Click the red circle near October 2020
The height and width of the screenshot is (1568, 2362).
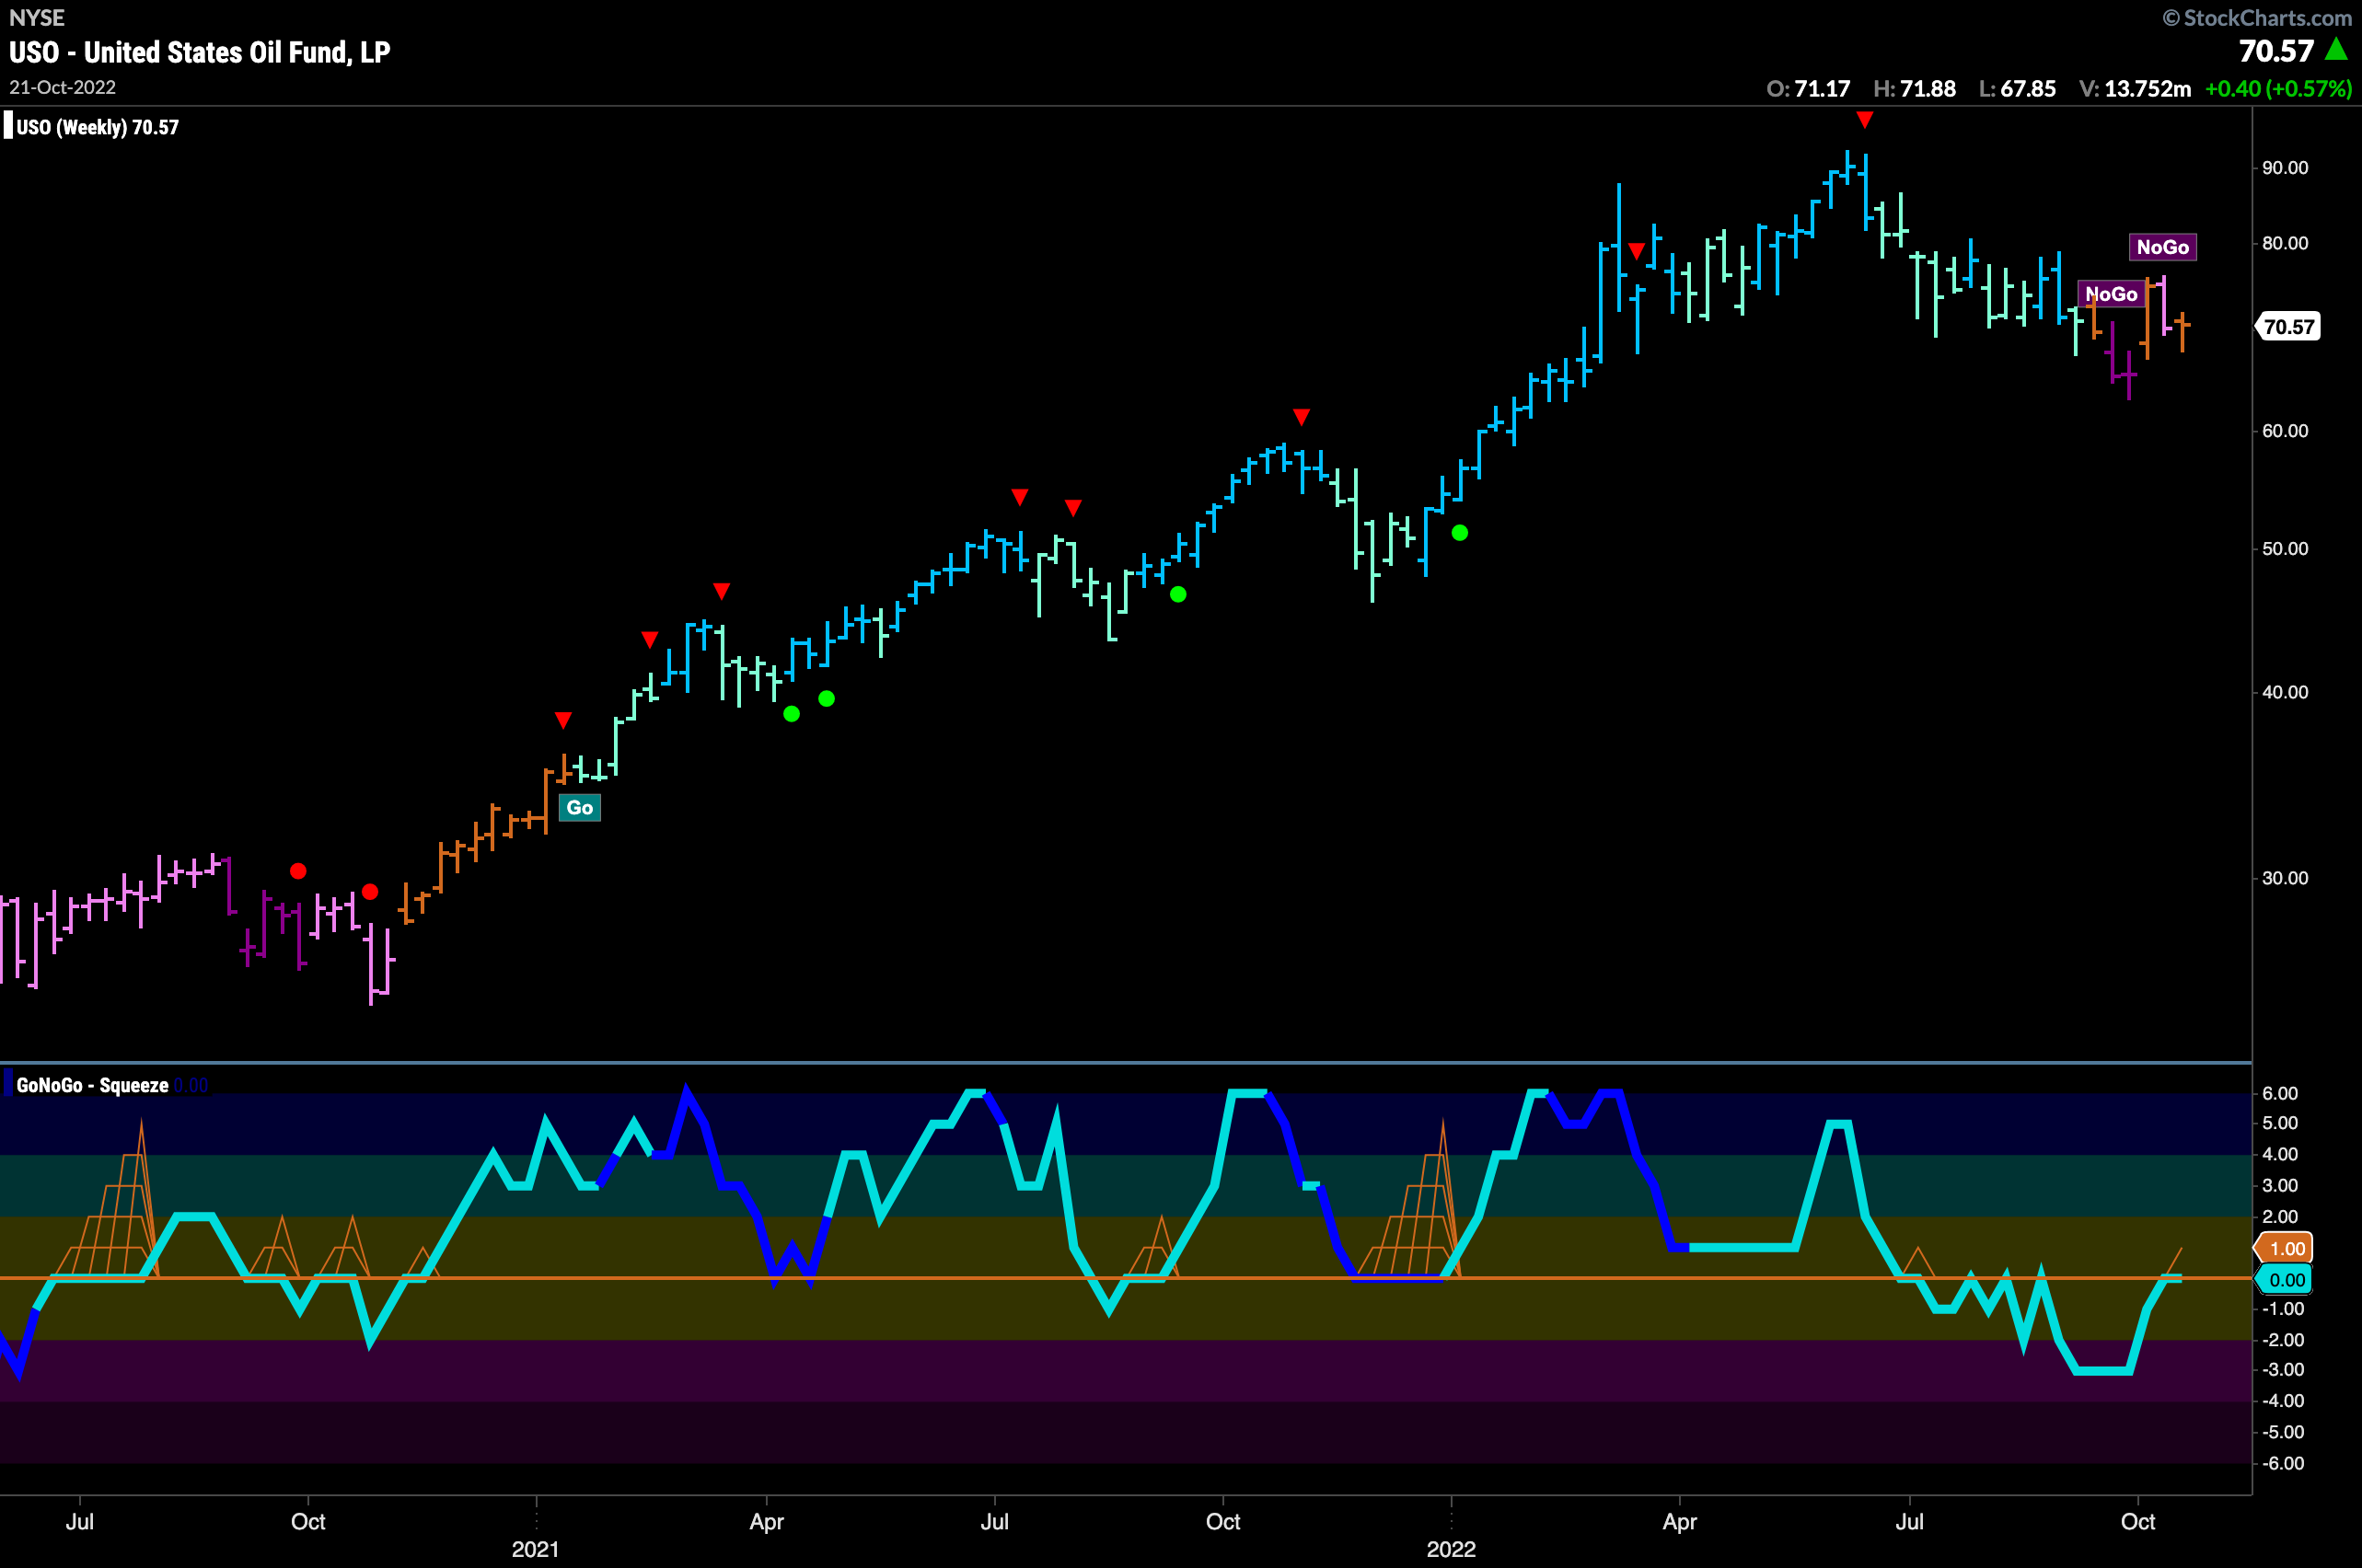(298, 871)
